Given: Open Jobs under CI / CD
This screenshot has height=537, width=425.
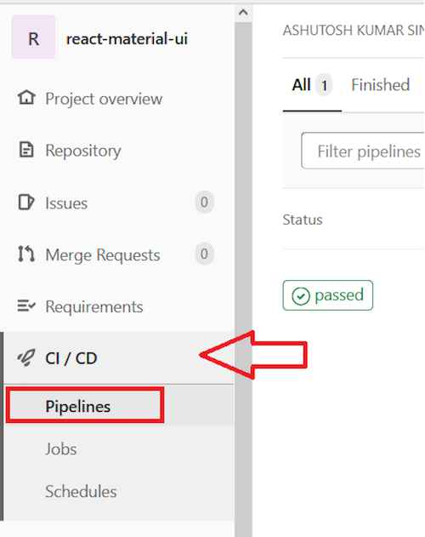Looking at the screenshot, I should [61, 449].
